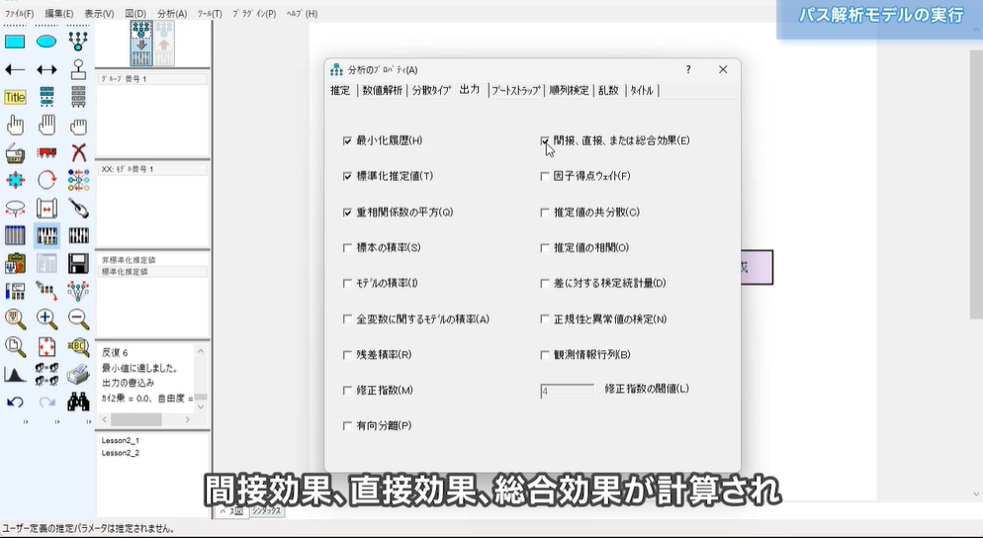Enable the モデルの積率(I) checkbox
983x538 pixels.
pos(347,284)
